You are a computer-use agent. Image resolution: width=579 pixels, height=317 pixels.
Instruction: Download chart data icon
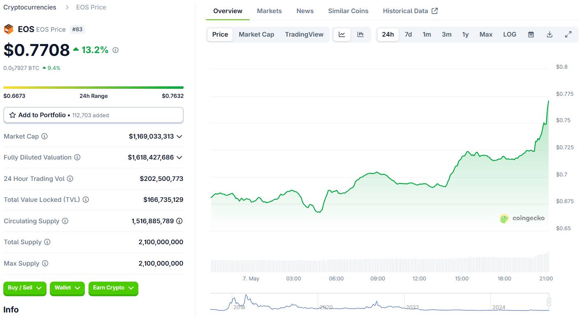coord(549,35)
